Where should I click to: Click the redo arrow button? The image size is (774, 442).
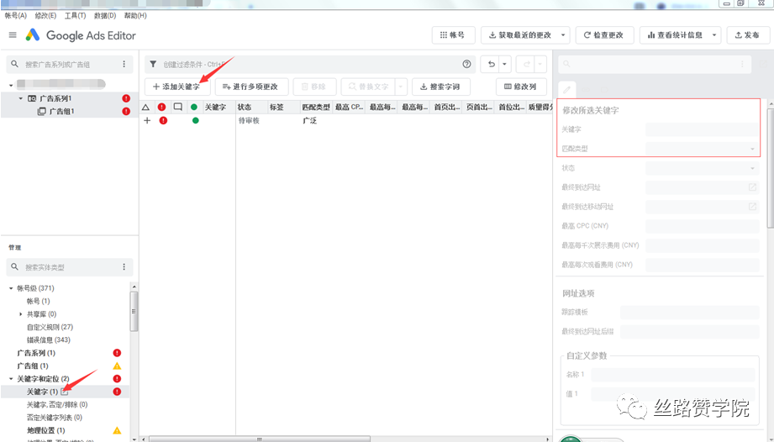click(526, 64)
